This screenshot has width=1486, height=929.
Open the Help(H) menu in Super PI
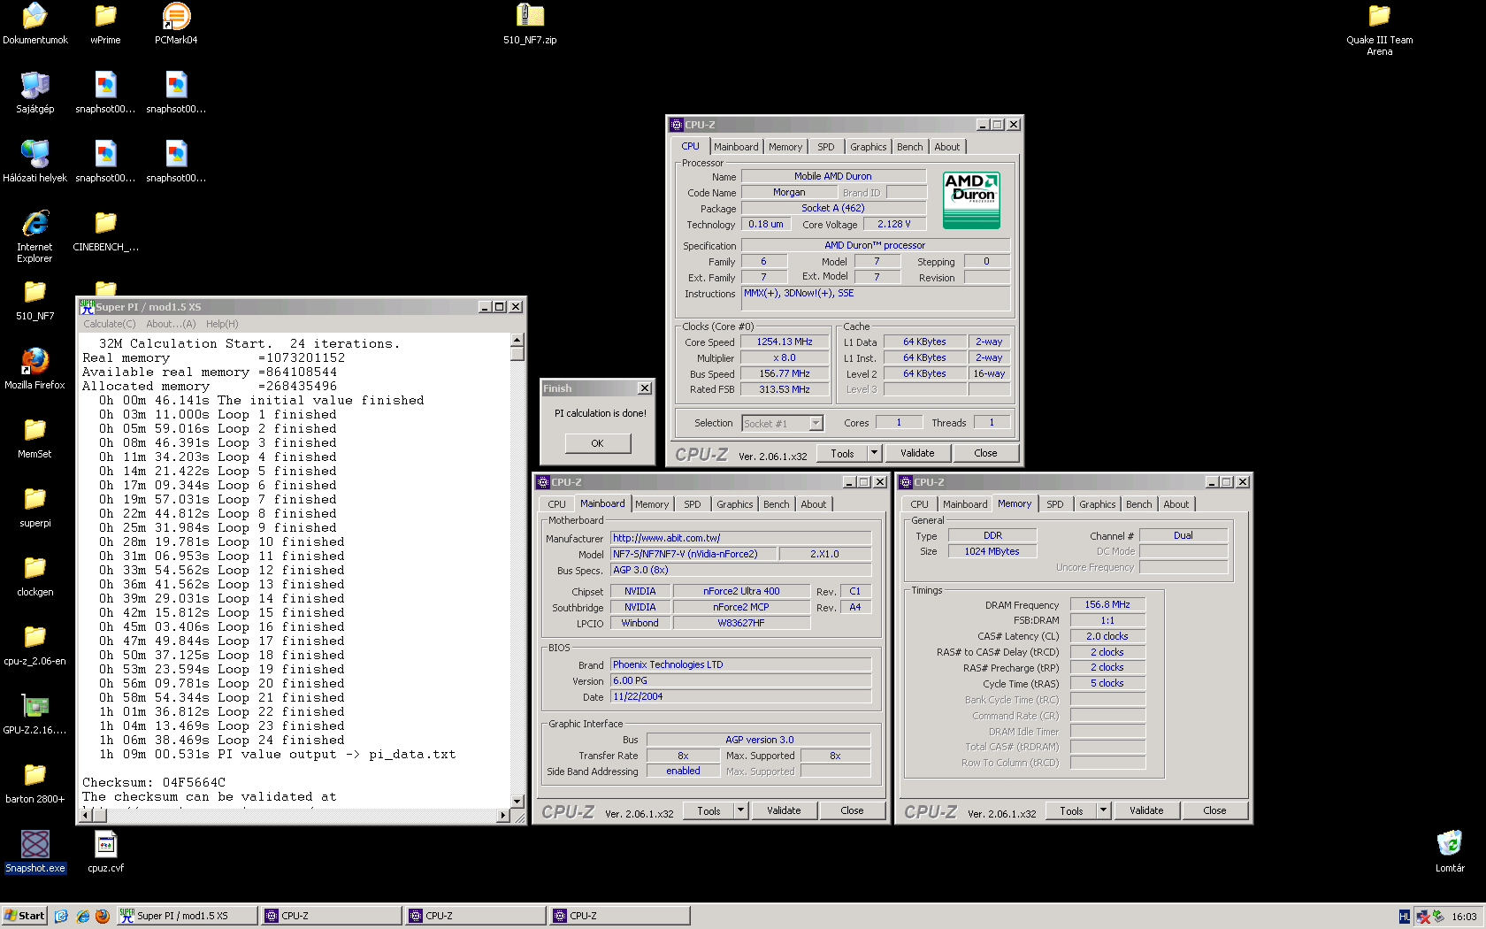[x=222, y=324]
